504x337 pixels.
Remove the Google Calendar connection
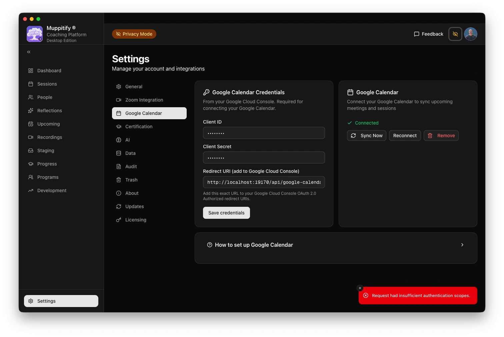441,136
